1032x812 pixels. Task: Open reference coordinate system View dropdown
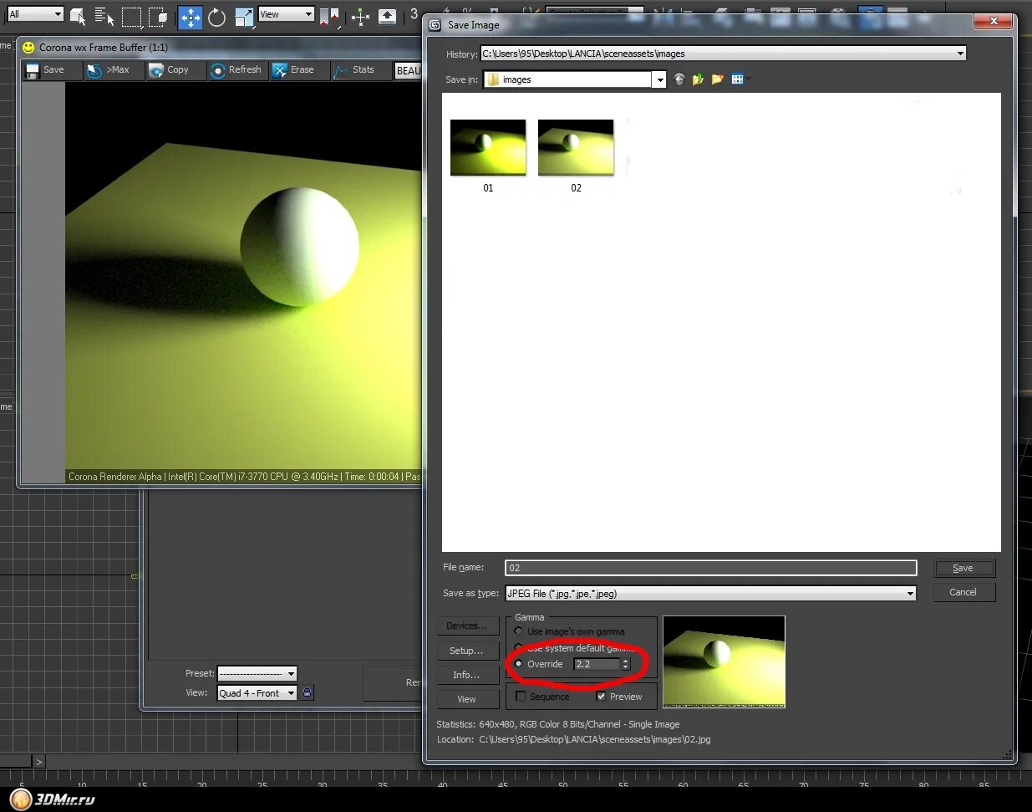286,14
